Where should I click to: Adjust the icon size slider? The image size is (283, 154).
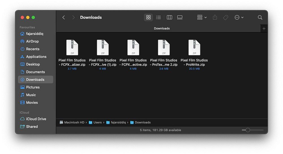point(248,130)
